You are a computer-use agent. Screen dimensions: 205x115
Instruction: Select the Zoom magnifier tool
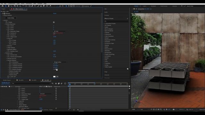coord(12,6)
